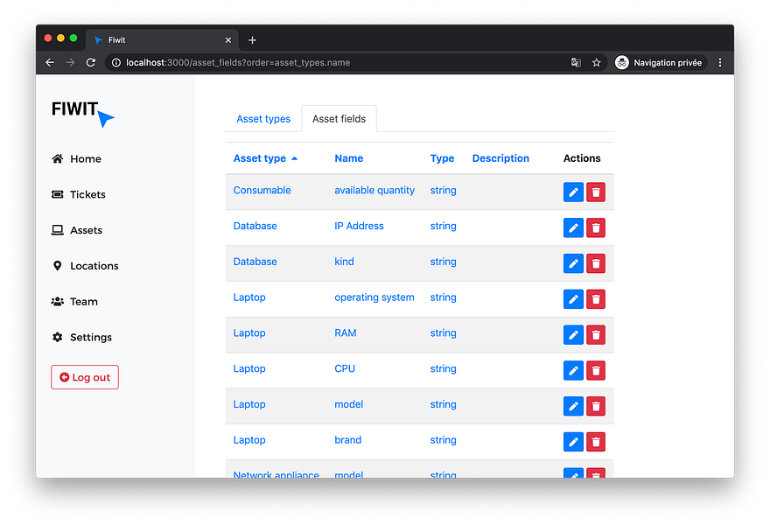
Task: Edit the Laptop model field
Action: [x=573, y=406]
